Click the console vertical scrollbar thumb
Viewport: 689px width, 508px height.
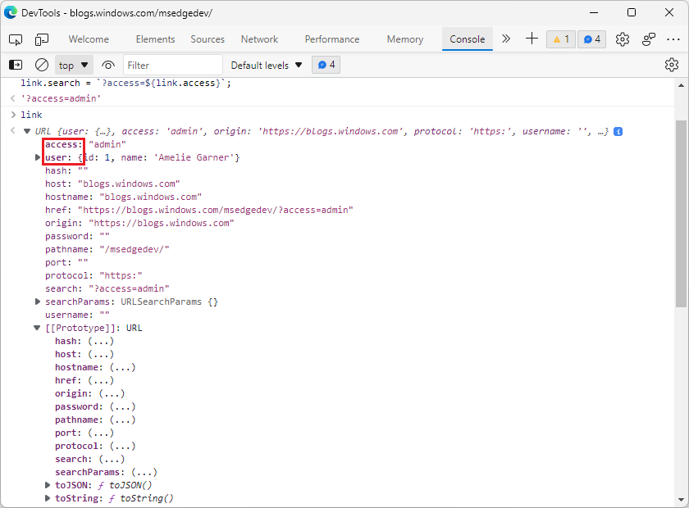pyautogui.click(x=681, y=213)
